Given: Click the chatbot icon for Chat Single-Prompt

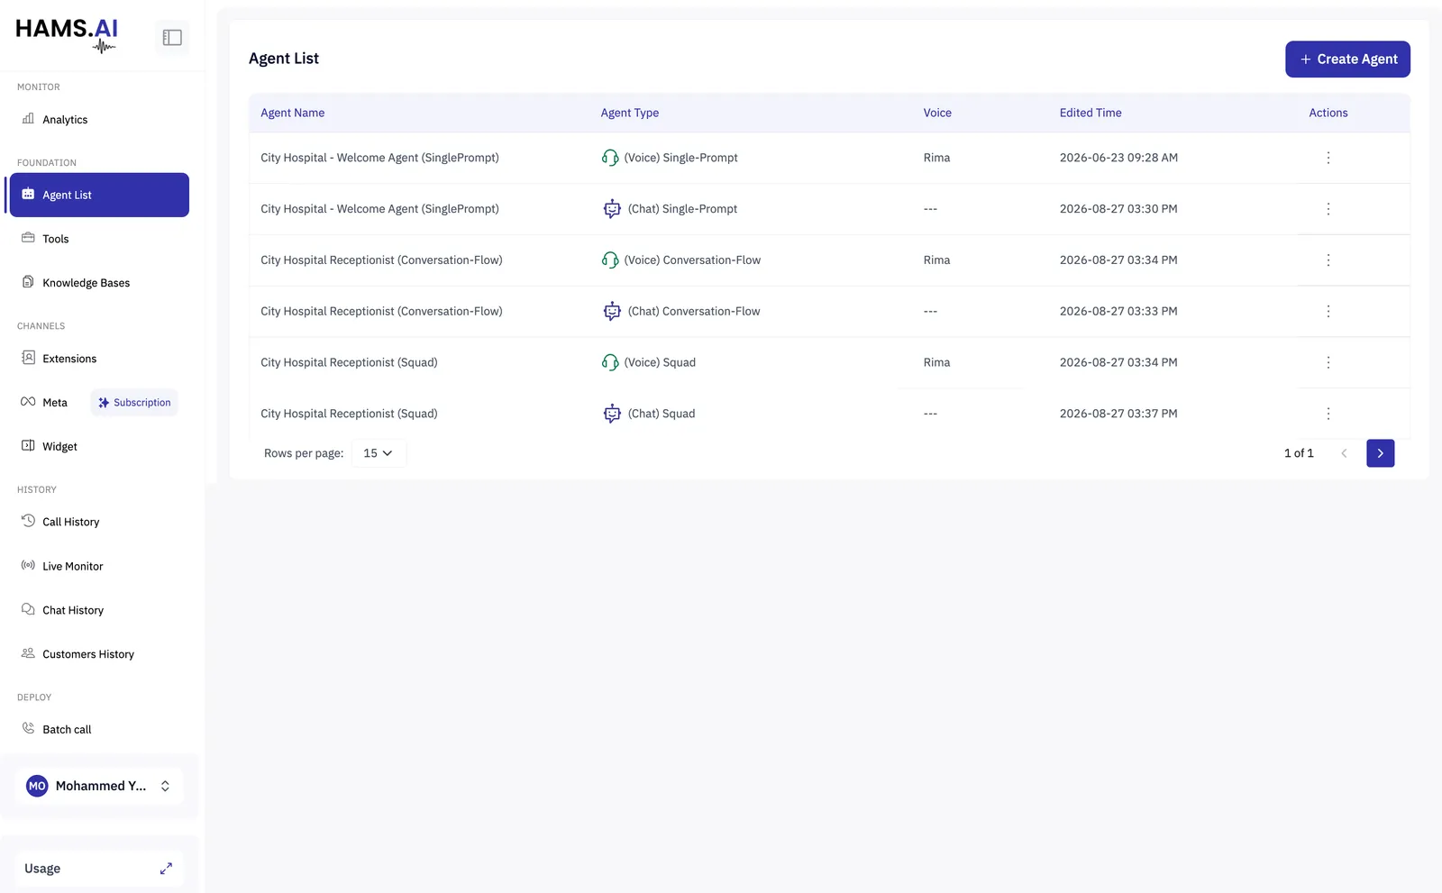Looking at the screenshot, I should pyautogui.click(x=612, y=209).
